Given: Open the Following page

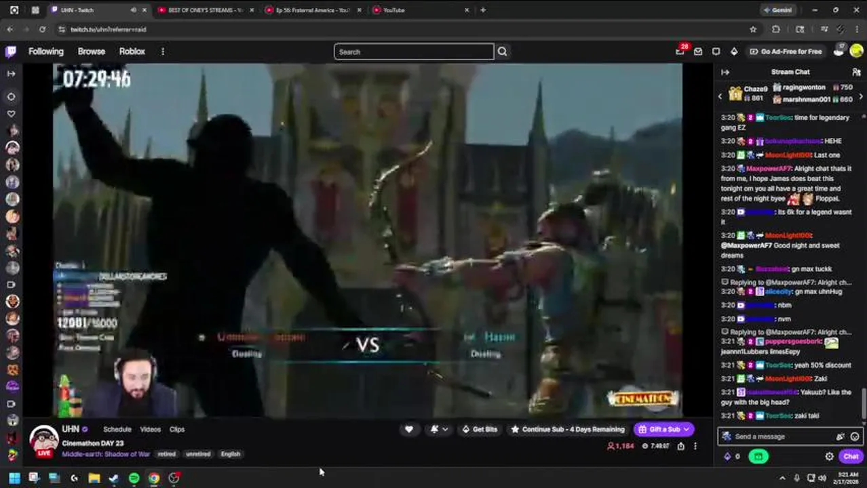Looking at the screenshot, I should pyautogui.click(x=46, y=52).
